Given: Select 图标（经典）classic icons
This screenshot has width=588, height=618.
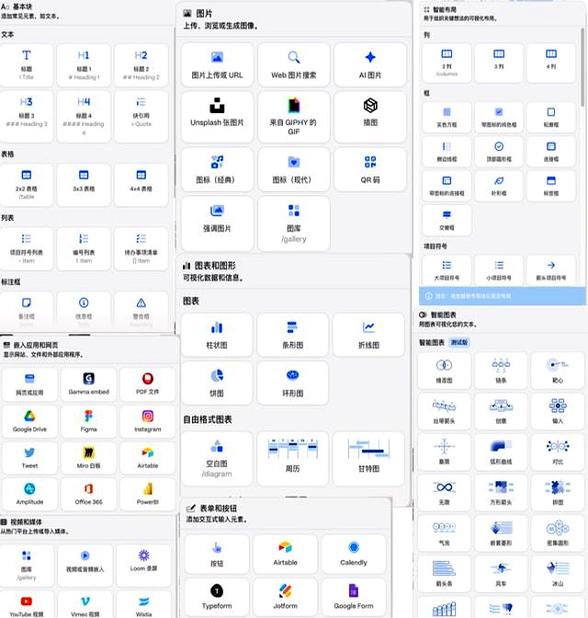Looking at the screenshot, I should point(217,169).
